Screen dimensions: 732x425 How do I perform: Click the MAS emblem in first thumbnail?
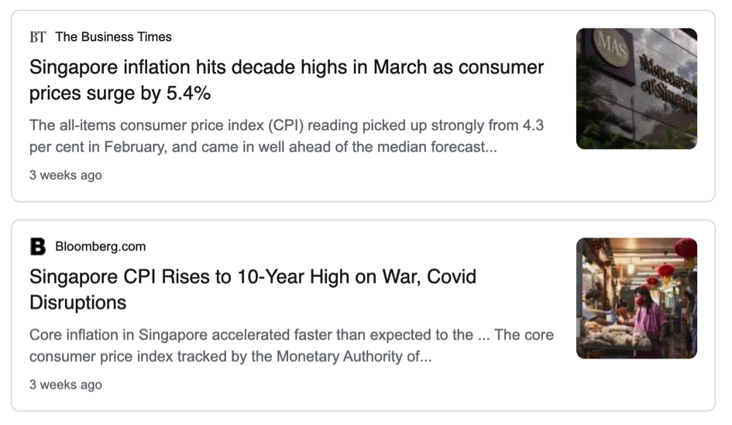pyautogui.click(x=613, y=45)
